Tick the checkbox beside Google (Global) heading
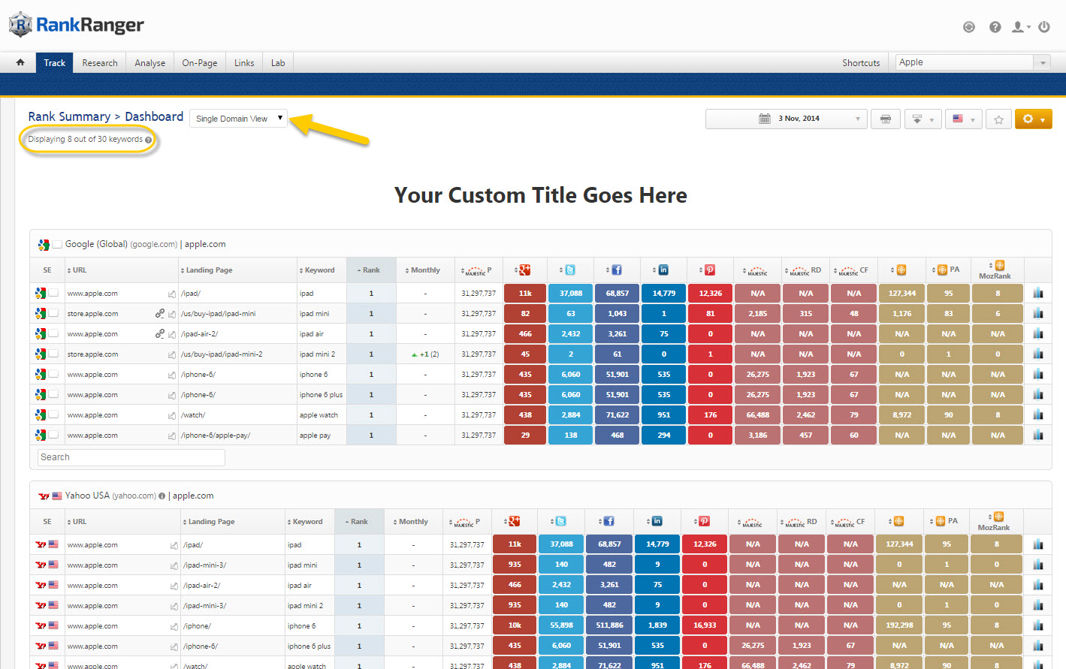 pos(57,245)
